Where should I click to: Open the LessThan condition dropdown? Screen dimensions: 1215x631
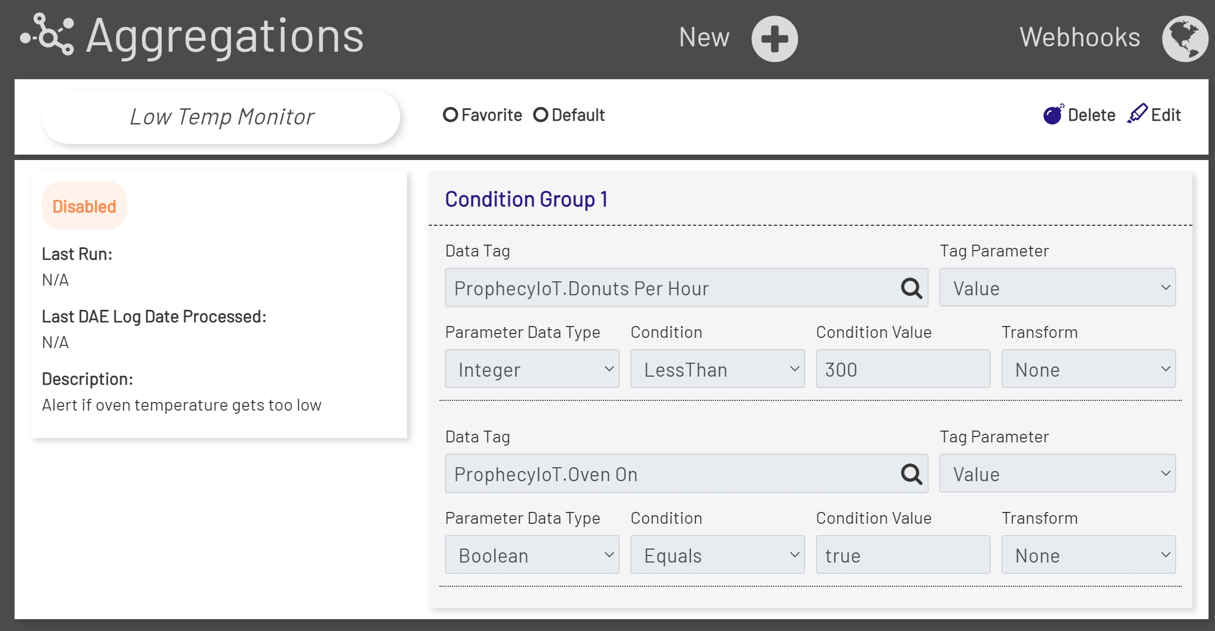coord(717,369)
